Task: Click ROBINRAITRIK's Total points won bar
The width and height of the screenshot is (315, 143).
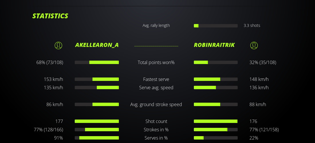Action: pyautogui.click(x=216, y=62)
